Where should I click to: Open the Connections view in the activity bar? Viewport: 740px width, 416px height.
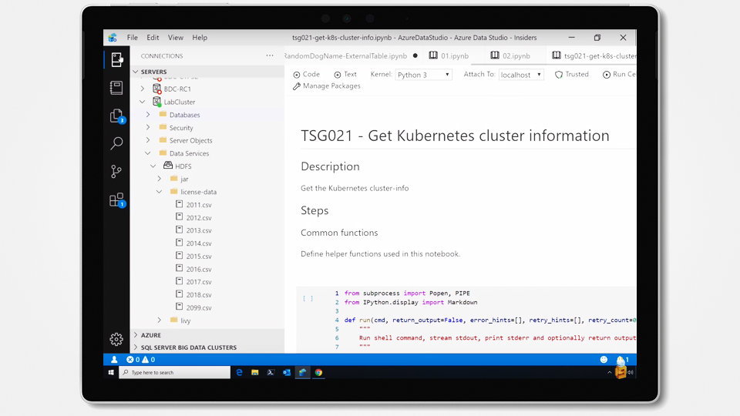point(116,60)
